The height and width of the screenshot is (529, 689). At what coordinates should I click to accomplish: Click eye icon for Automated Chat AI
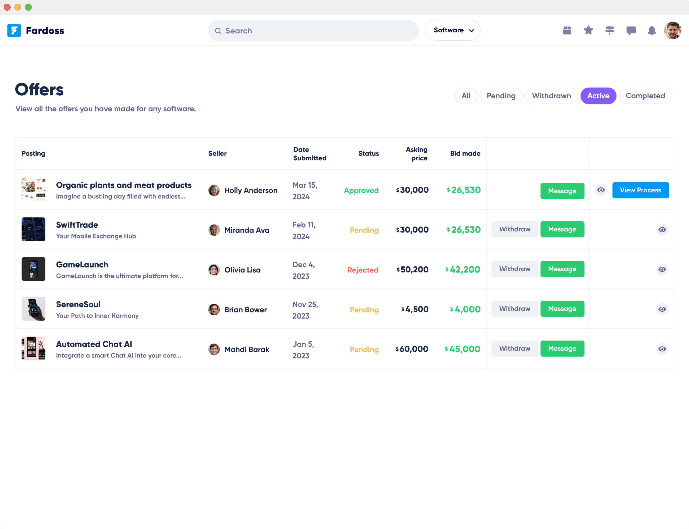[x=662, y=349]
